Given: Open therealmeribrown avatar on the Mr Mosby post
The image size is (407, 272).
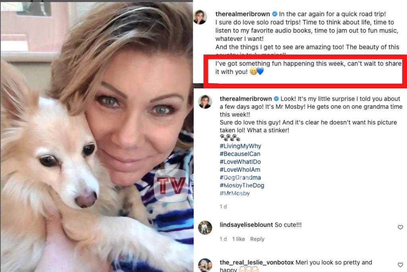Looking at the screenshot, I should 205,102.
